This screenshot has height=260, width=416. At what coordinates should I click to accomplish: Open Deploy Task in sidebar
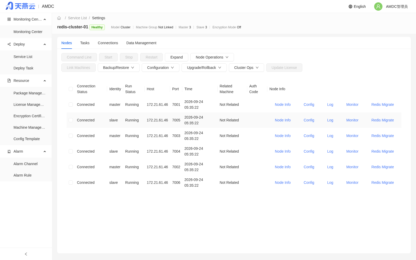(x=23, y=68)
